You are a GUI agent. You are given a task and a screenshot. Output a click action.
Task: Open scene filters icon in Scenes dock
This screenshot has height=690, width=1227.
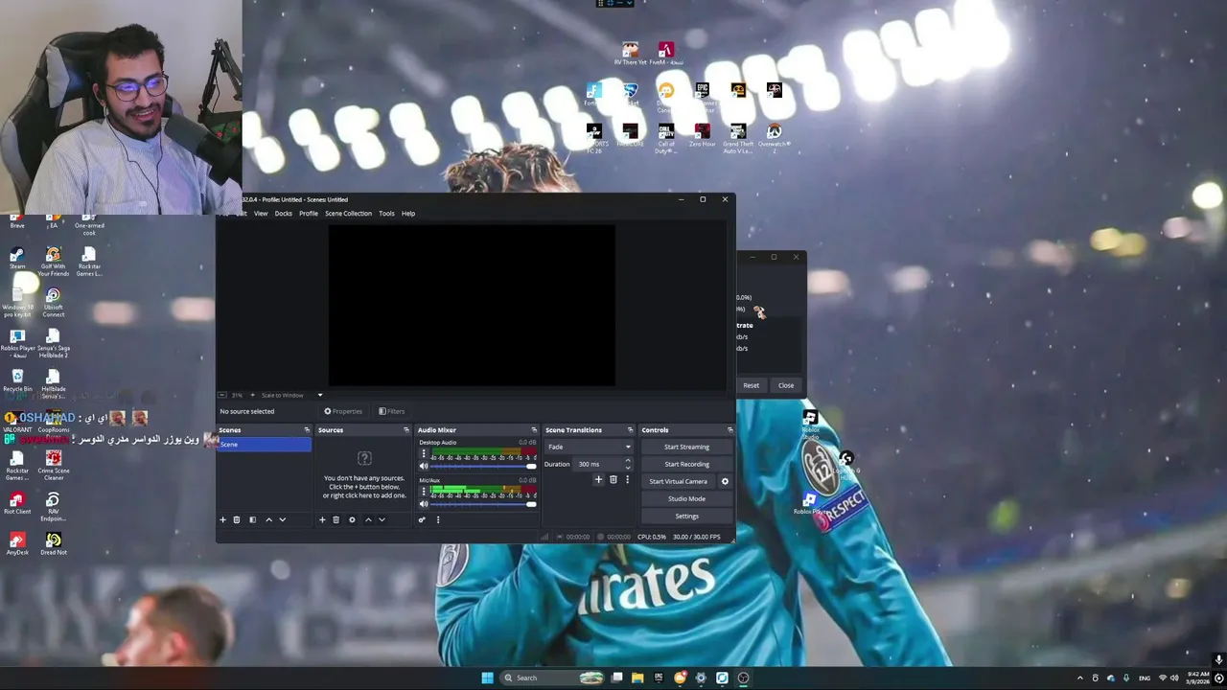[252, 519]
